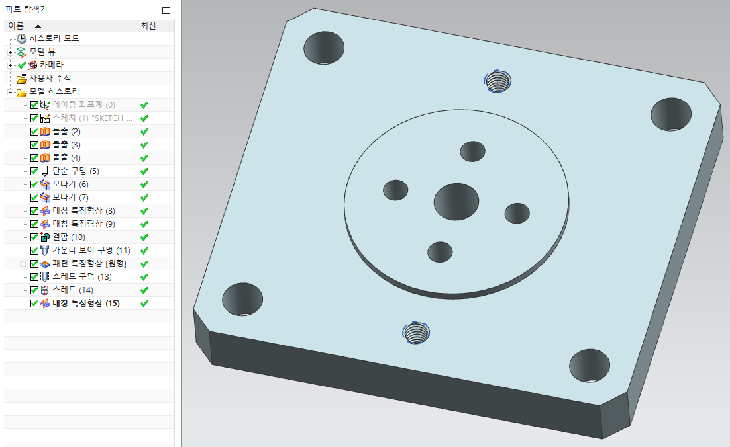Click the lower threaded hole on the plate
Viewport: 730px width, 447px height.
[416, 333]
